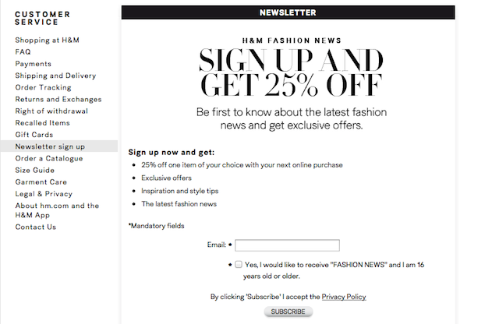Open Shopping at H&M in sidebar
499x324 pixels.
(47, 40)
